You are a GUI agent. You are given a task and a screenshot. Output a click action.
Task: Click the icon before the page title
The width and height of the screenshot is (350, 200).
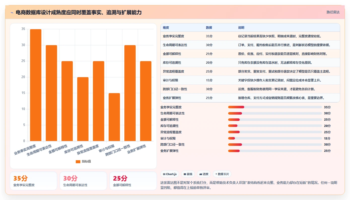(12, 12)
